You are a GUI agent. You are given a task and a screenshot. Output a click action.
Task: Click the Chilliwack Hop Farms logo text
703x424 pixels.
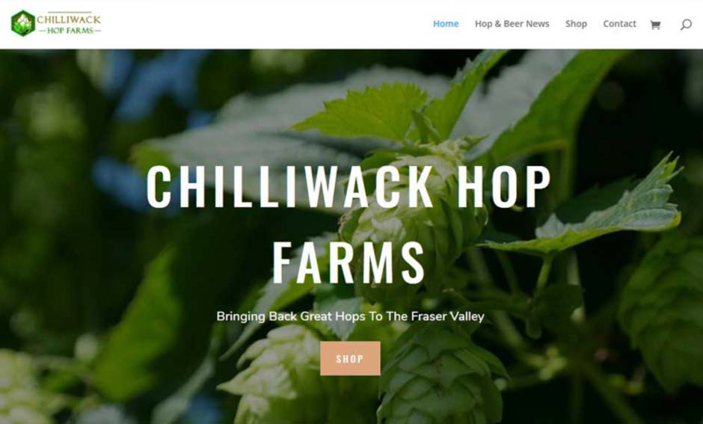(x=69, y=25)
